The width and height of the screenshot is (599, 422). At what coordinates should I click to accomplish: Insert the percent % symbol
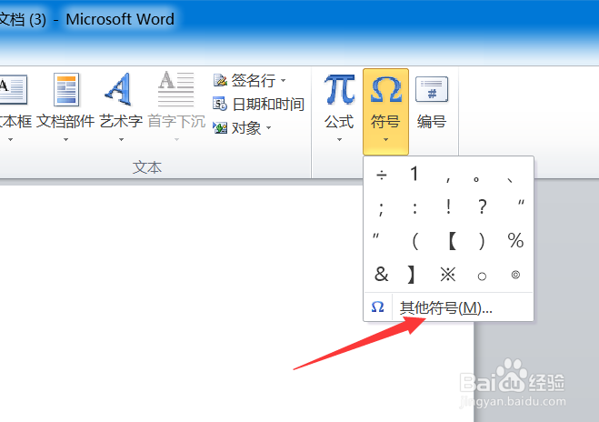click(x=515, y=240)
